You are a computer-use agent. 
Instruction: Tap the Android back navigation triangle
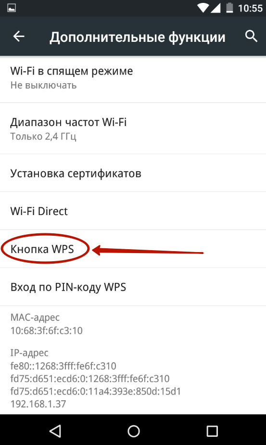[x=55, y=431]
